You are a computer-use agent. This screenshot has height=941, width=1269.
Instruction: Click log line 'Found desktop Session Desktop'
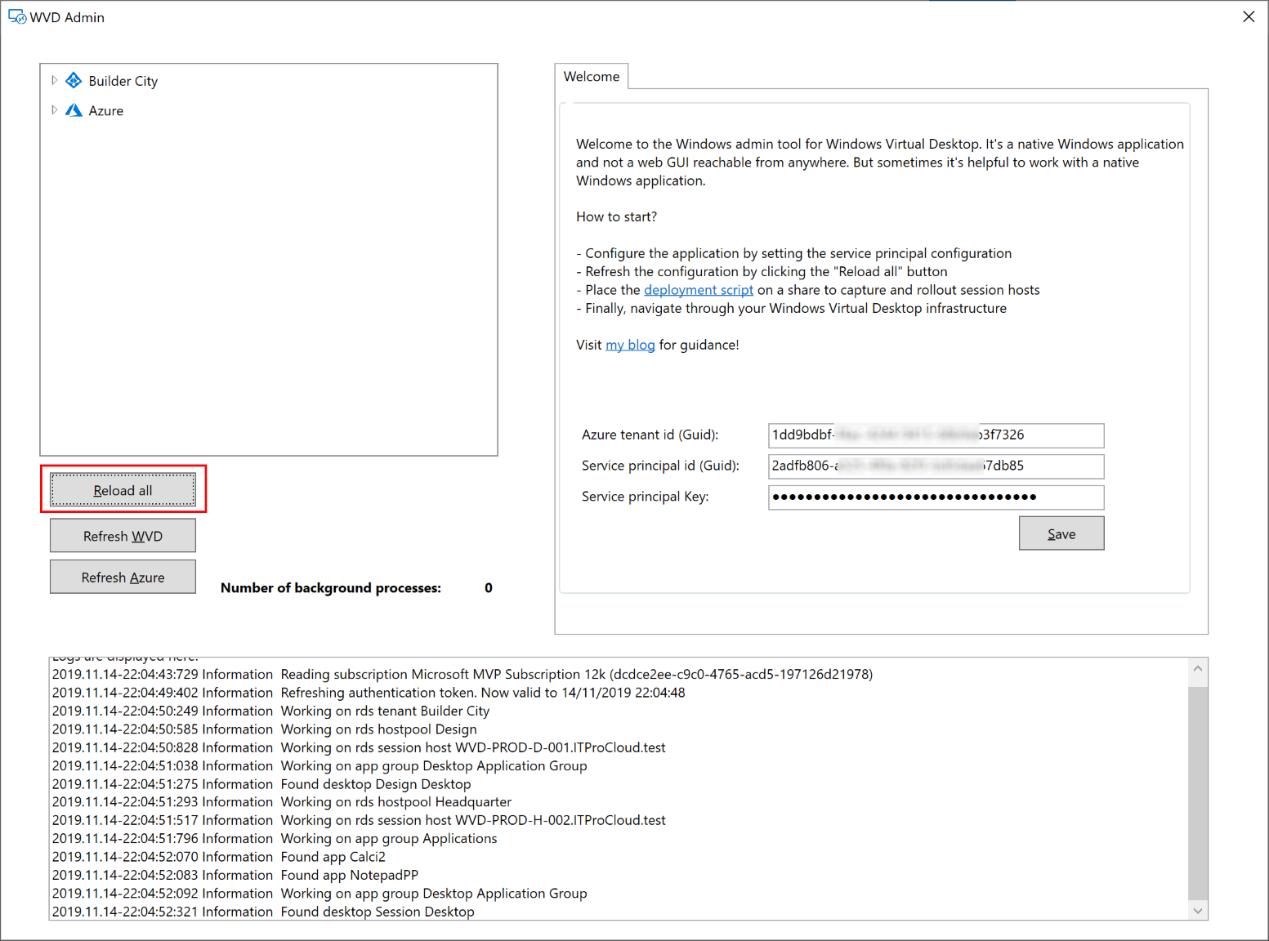[x=263, y=912]
